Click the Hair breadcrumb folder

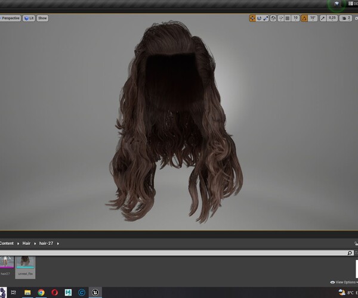(26, 243)
